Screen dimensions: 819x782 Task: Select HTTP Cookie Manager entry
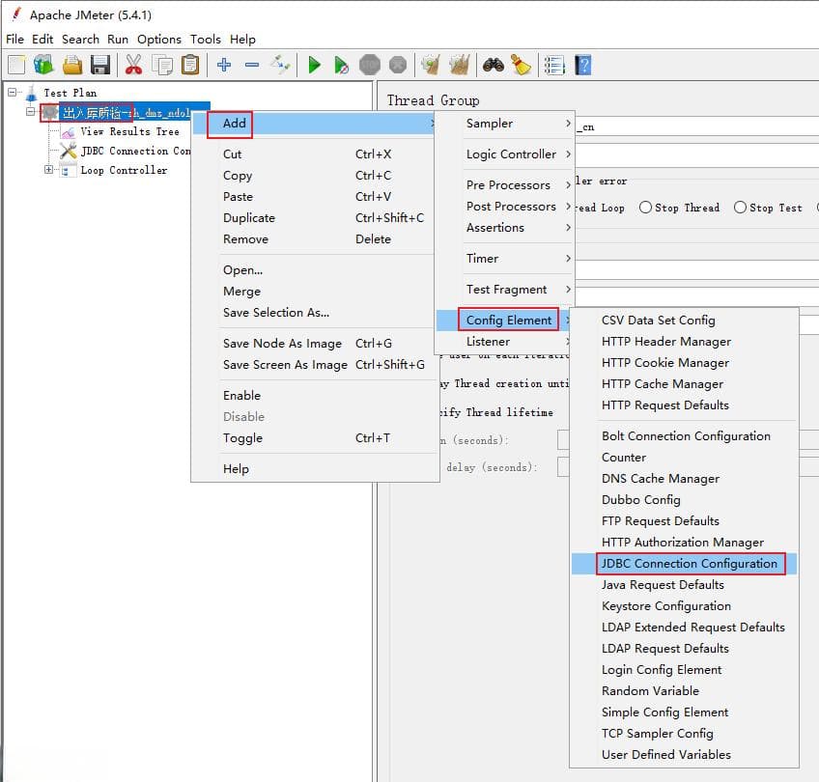(684, 363)
